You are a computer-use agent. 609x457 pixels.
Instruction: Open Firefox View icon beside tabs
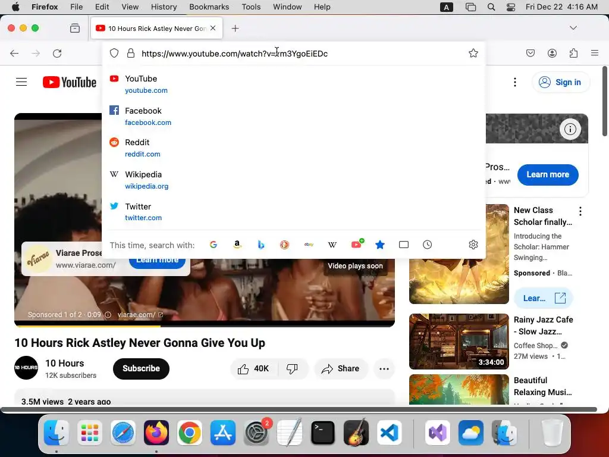(x=75, y=28)
